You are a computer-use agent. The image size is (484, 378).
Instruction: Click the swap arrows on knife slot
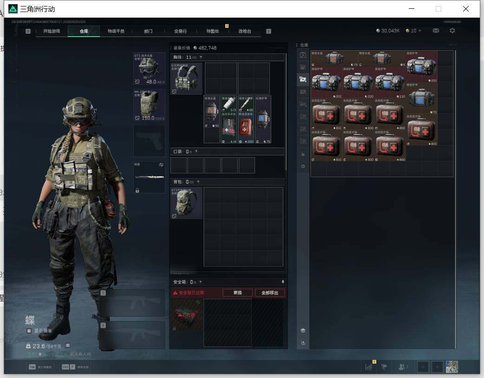(x=161, y=165)
